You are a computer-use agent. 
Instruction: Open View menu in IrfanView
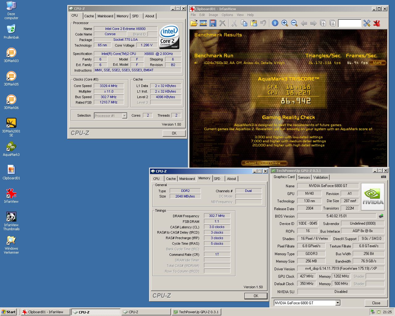240,15
